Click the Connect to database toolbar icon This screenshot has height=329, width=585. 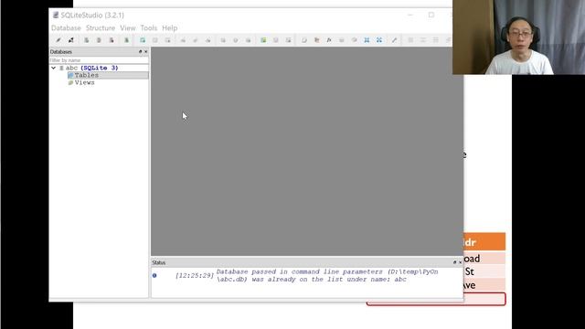coord(58,40)
